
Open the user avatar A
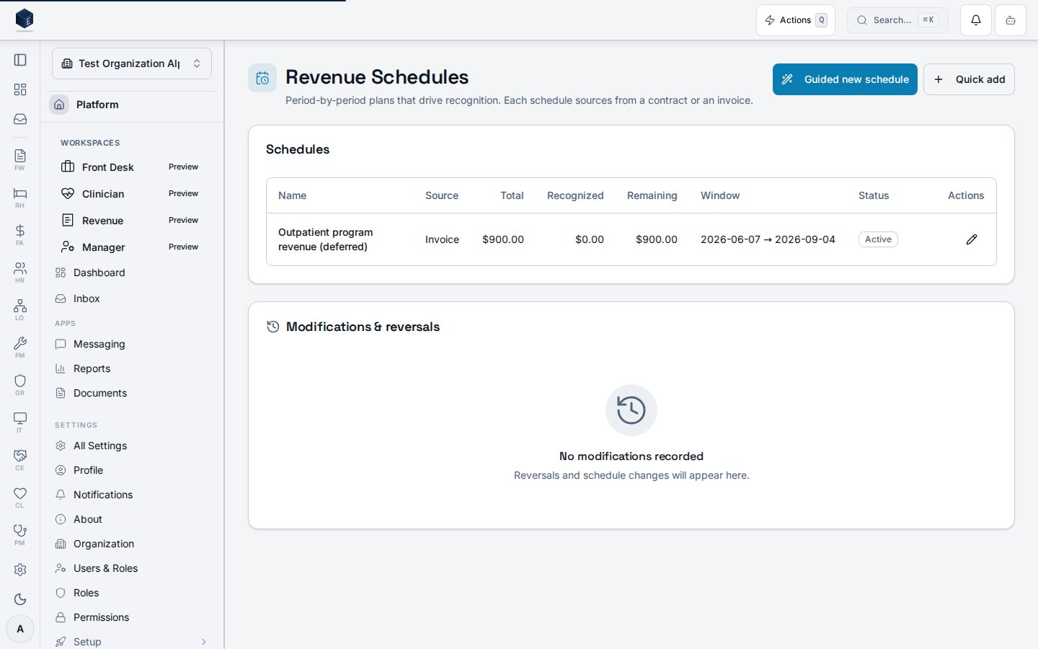[x=20, y=629]
